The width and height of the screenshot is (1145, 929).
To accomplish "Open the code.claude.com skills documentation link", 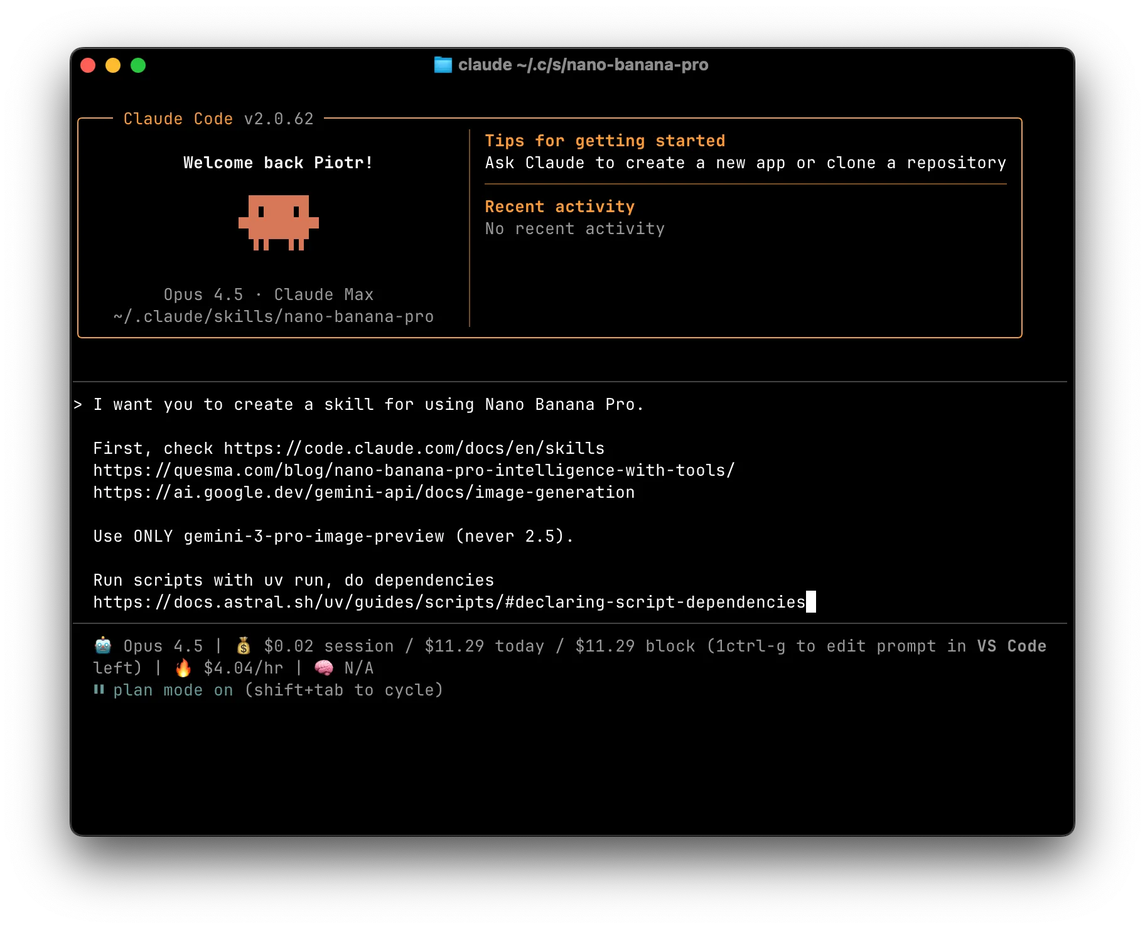I will (413, 448).
